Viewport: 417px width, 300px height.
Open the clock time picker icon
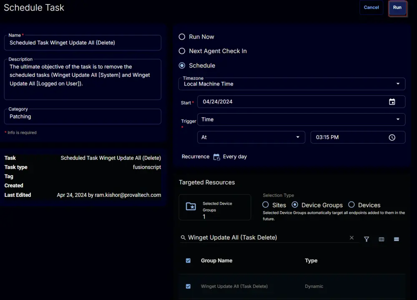click(392, 137)
